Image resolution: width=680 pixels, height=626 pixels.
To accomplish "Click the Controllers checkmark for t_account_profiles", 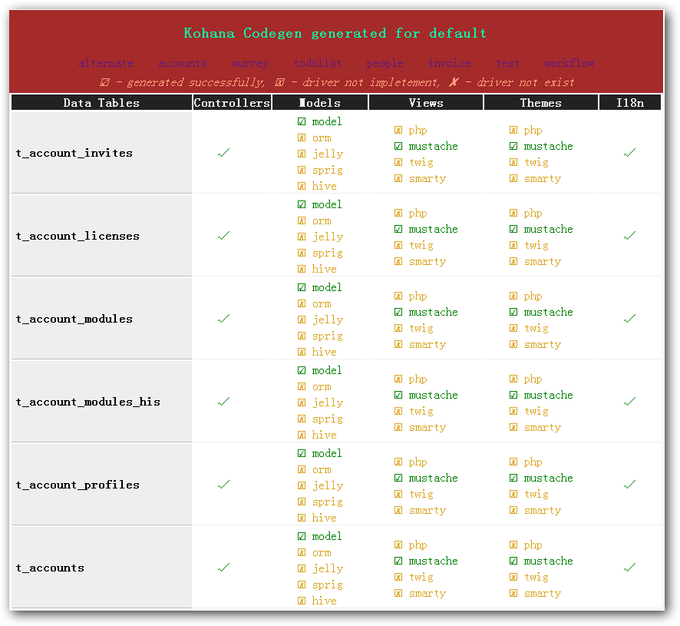I will tap(224, 485).
